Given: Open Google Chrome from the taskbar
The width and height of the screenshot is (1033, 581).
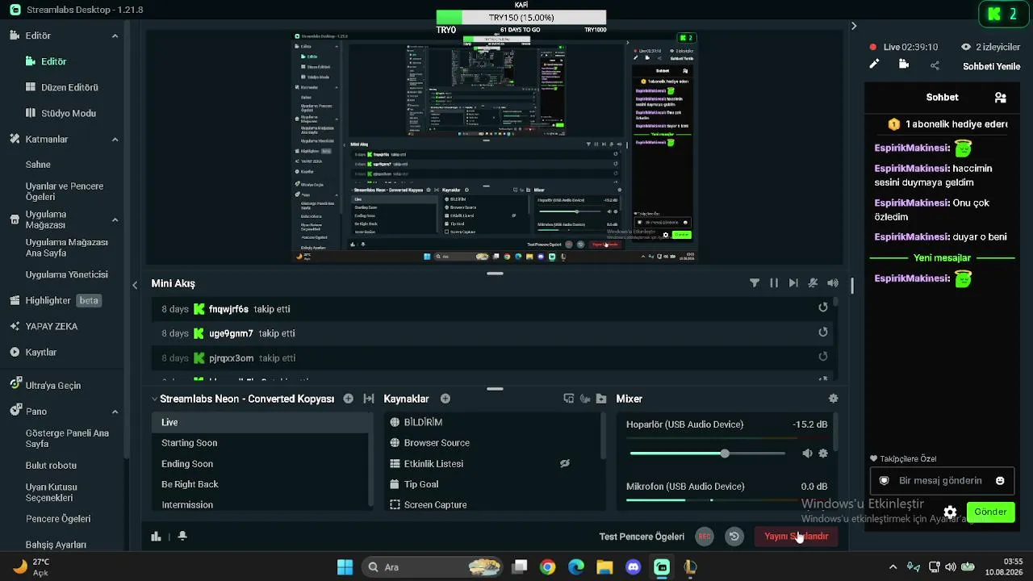Looking at the screenshot, I should pos(548,567).
